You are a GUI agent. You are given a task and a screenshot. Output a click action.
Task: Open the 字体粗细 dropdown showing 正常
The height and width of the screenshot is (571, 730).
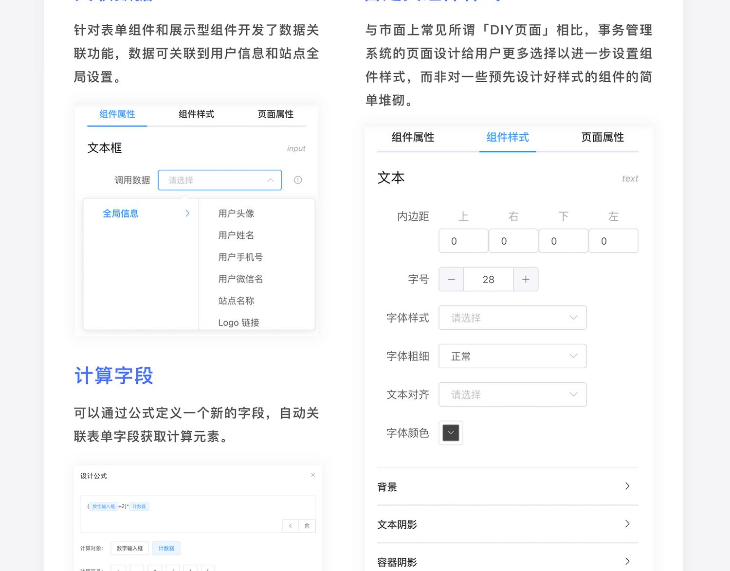(x=512, y=356)
